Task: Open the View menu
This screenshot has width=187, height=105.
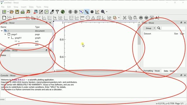Action: pos(16,7)
